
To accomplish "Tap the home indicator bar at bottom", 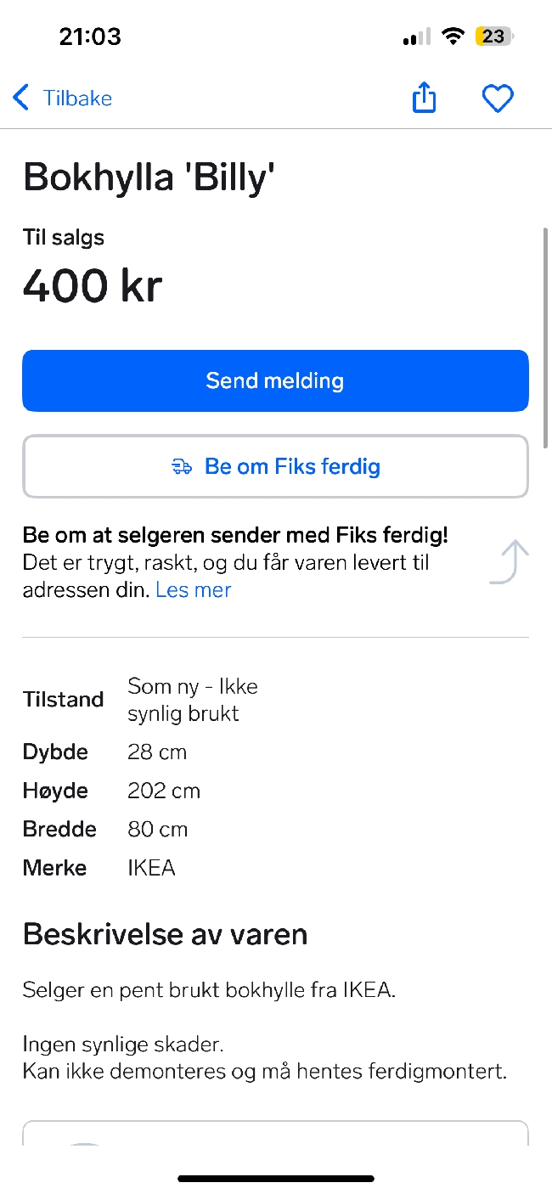I will pyautogui.click(x=275, y=1178).
